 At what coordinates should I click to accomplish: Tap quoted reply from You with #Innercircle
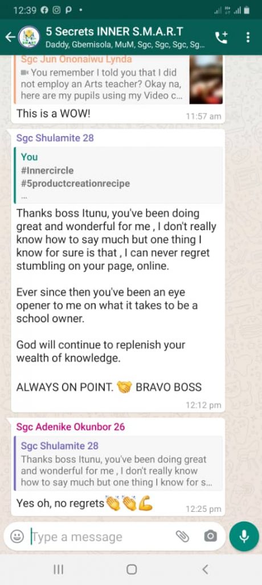pyautogui.click(x=118, y=175)
